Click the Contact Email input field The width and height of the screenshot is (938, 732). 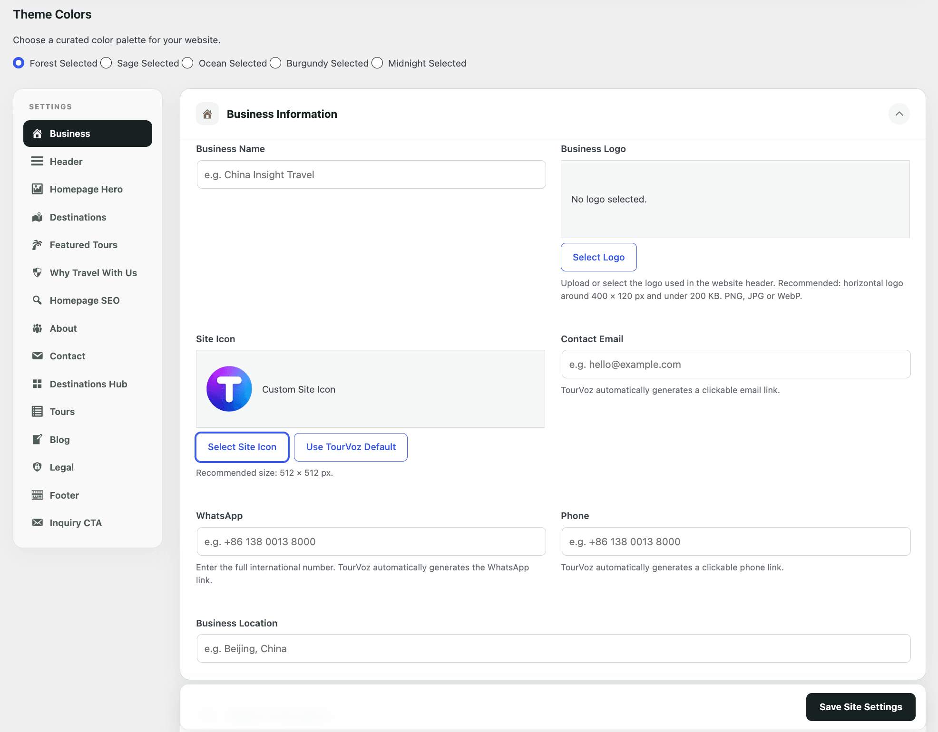[736, 364]
